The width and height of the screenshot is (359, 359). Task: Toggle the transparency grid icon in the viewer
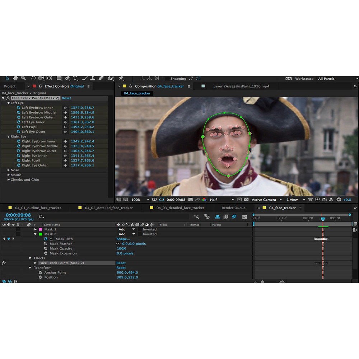pos(246,200)
